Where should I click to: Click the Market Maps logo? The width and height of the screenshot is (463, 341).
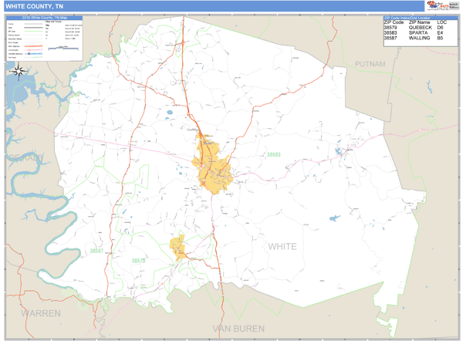(x=438, y=5)
